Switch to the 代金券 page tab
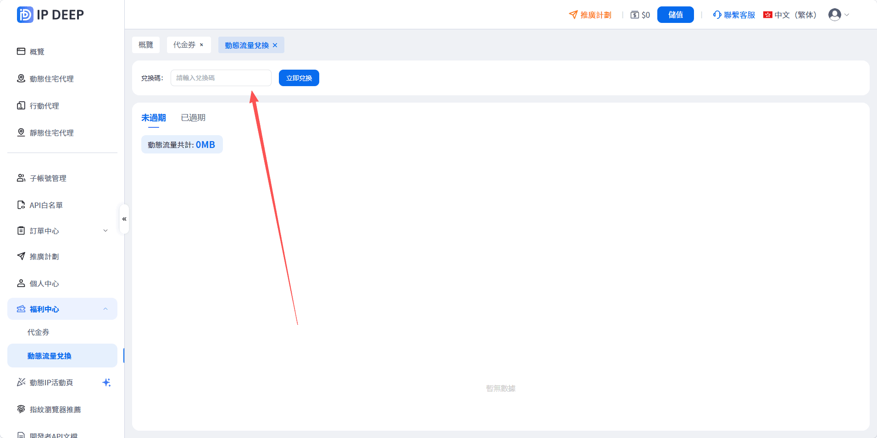 [184, 45]
